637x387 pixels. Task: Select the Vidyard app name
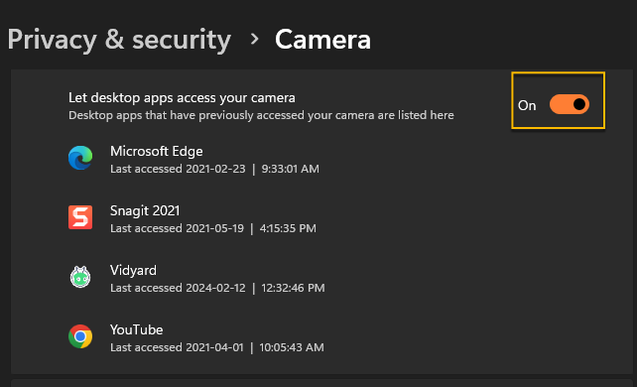(x=133, y=271)
